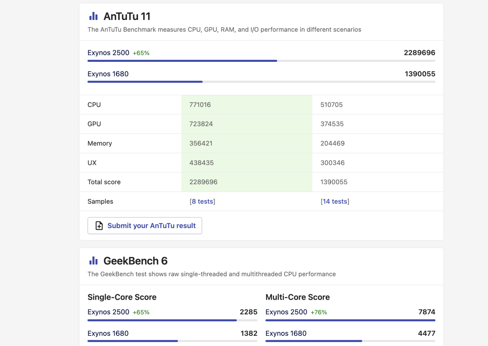Click Exynos 2500 label in AnTuTu chart

coord(108,53)
